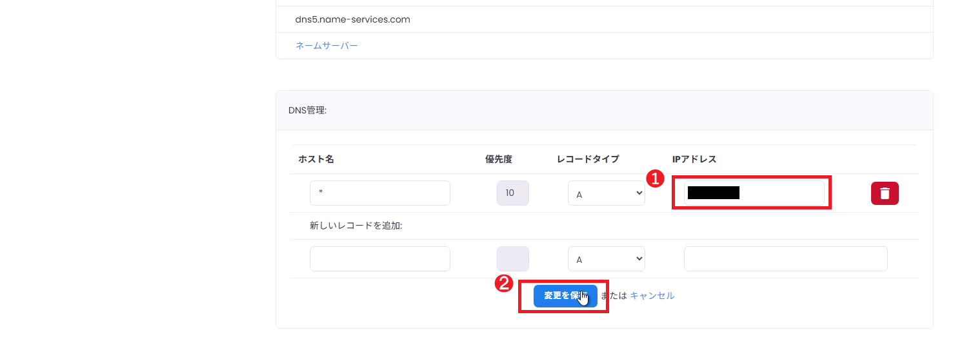955x348 pixels.
Task: Click the empty new record IP address field
Action: pos(785,259)
